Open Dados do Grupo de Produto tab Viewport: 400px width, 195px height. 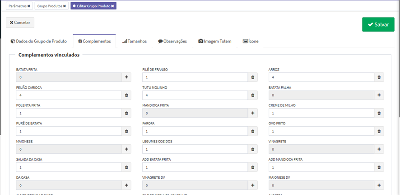38,41
